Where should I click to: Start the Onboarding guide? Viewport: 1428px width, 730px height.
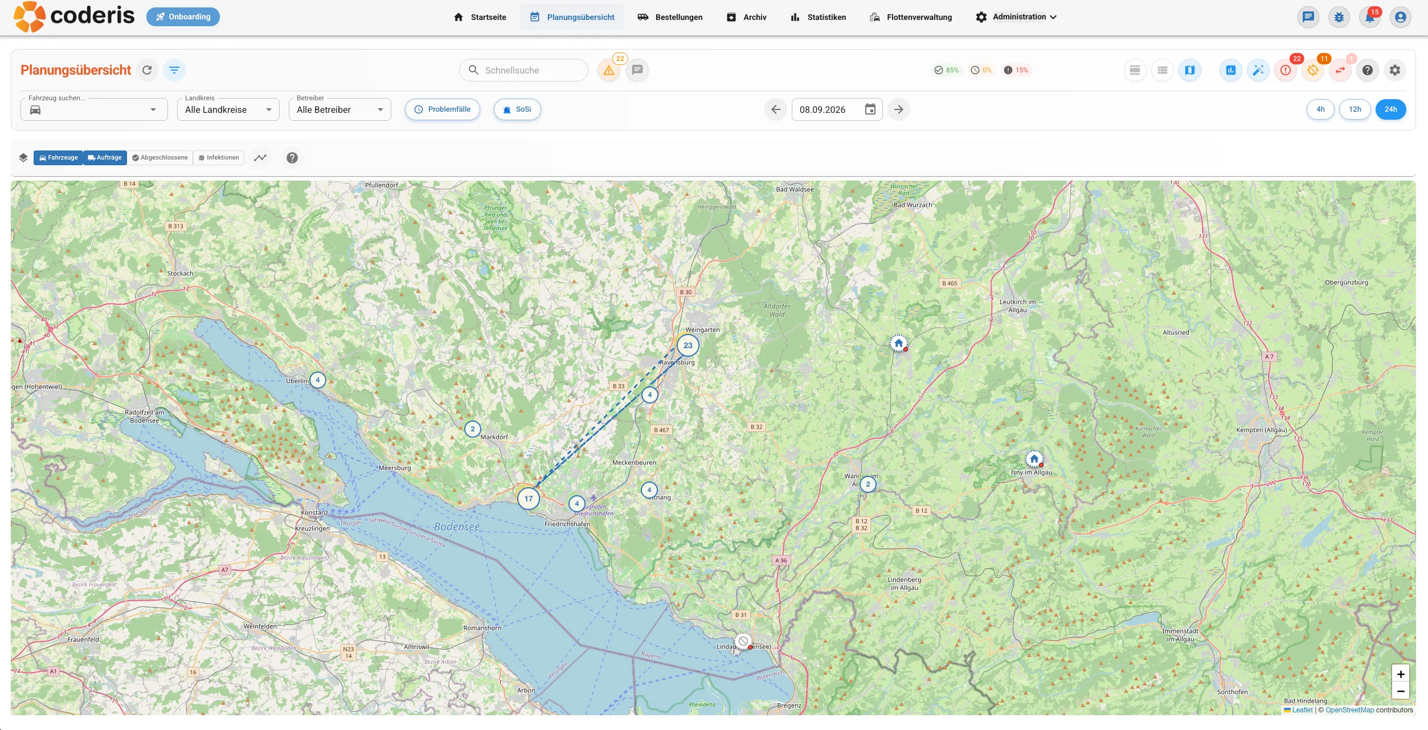[183, 17]
